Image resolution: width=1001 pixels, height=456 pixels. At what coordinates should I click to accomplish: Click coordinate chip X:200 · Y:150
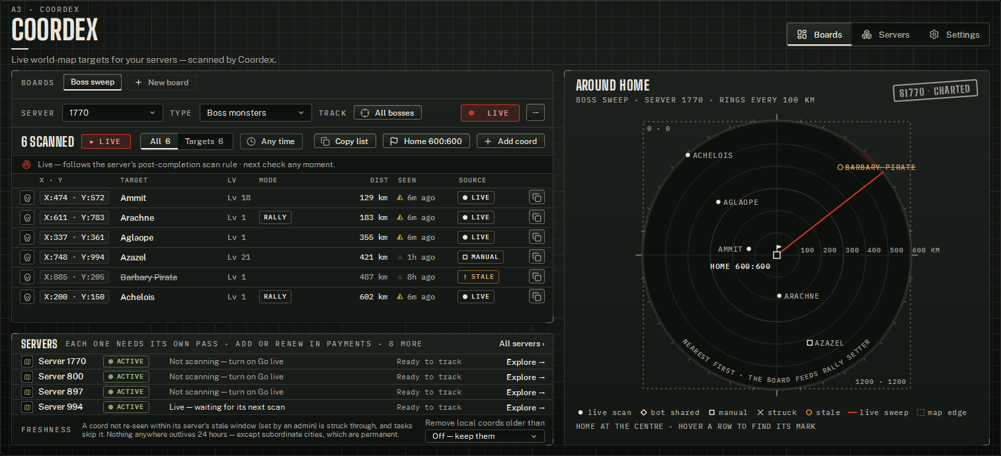pyautogui.click(x=75, y=297)
